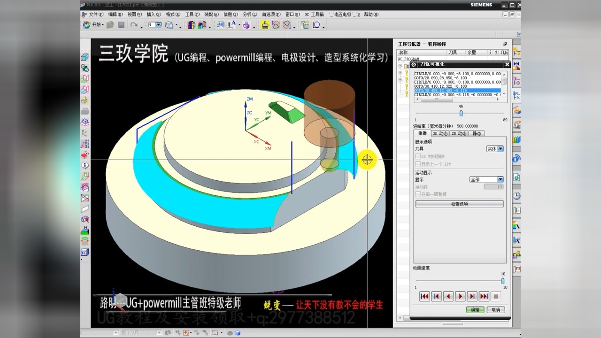Open the 格式(R) menu
The height and width of the screenshot is (338, 601).
pos(173,15)
